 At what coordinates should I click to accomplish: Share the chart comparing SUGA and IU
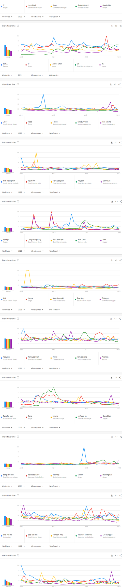119,84
